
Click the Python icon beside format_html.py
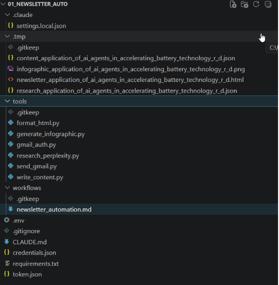tap(11, 123)
